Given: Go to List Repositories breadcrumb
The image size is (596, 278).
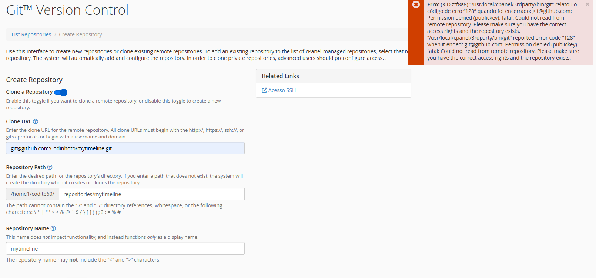Looking at the screenshot, I should pos(31,34).
